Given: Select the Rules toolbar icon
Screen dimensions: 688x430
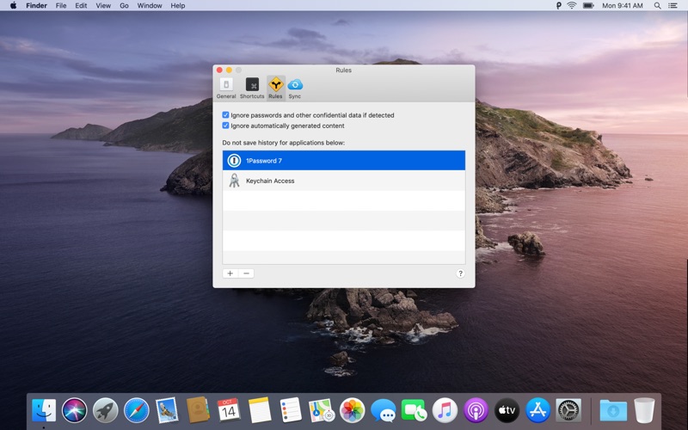Looking at the screenshot, I should pyautogui.click(x=275, y=87).
